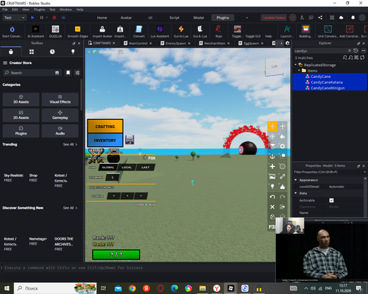
Task: Collapse the Appearance properties section
Action: (296, 180)
